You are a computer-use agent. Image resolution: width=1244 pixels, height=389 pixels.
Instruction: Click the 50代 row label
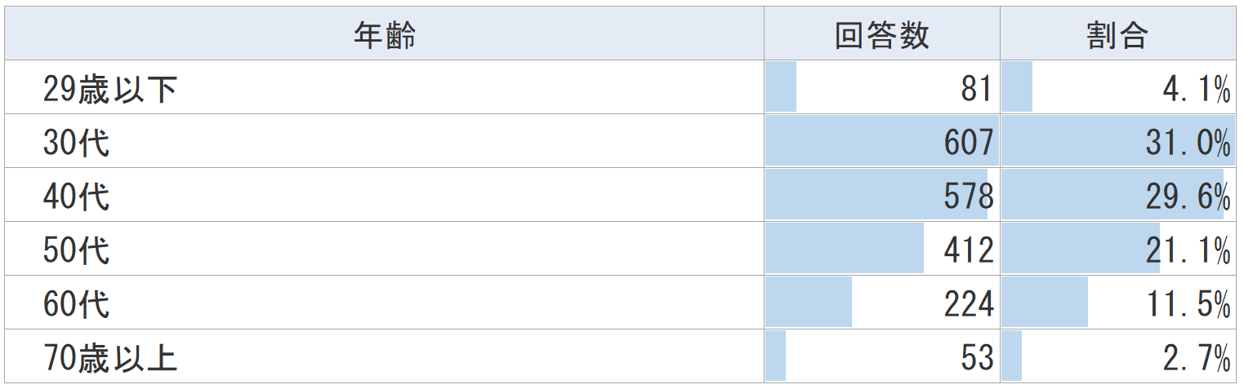click(76, 250)
